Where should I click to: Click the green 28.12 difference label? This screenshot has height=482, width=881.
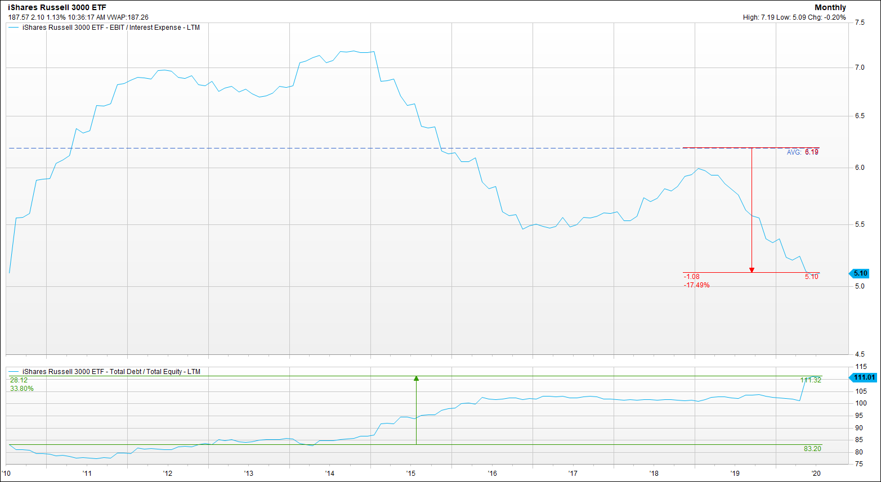18,380
